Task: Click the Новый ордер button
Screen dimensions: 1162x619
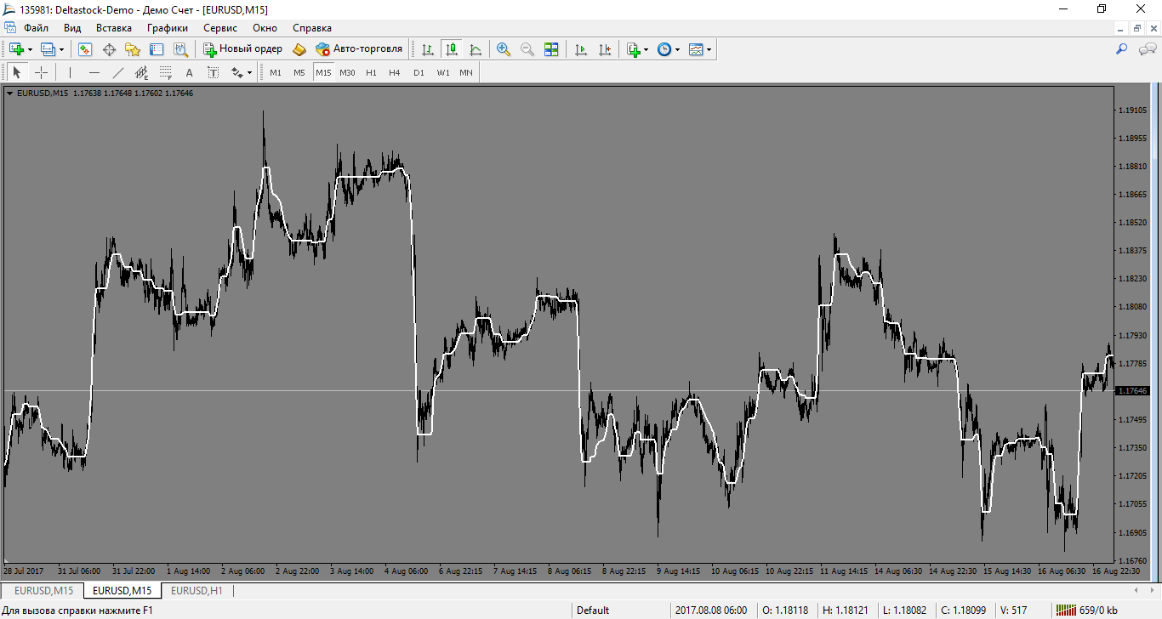Action: pos(243,49)
